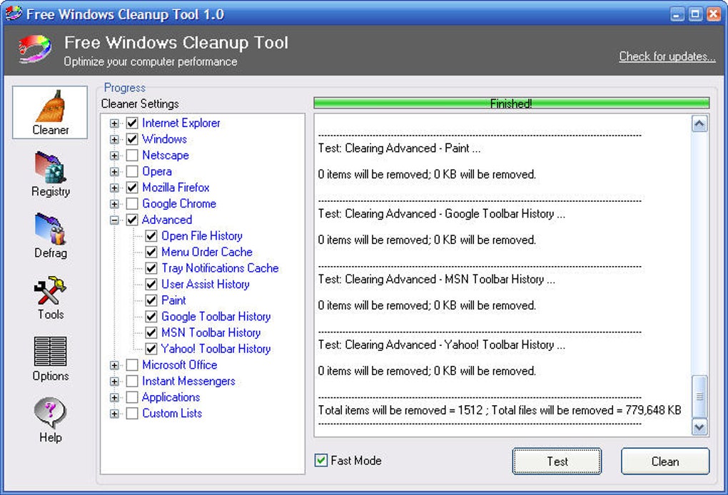The width and height of the screenshot is (728, 495).
Task: Select the Tray Notifications Cache label
Action: 220,268
